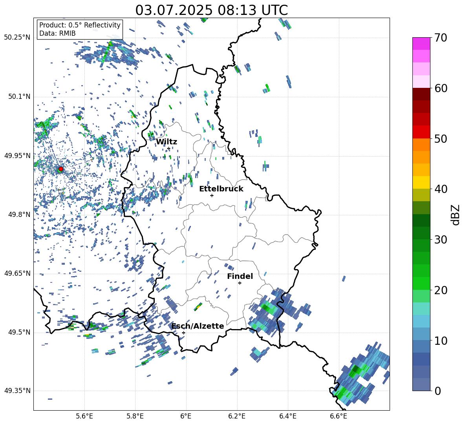This screenshot has height=424, width=465.
Task: Click the yellow colorbar segment at 40 dBZ
Action: (421, 183)
